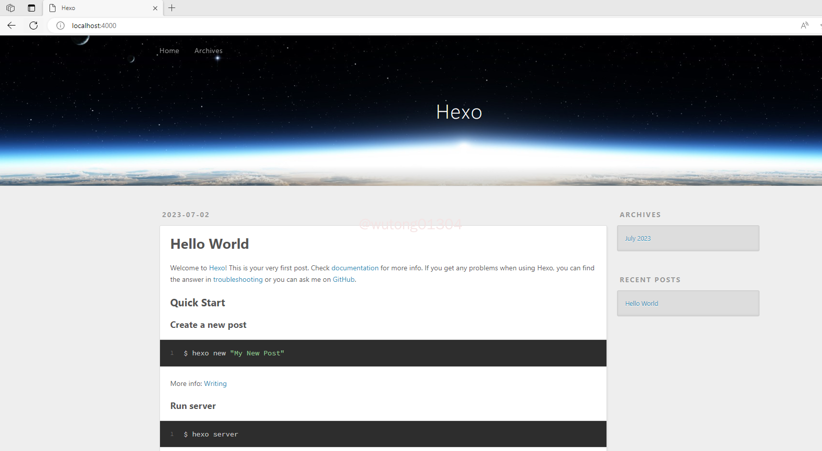The image size is (822, 451).
Task: Click the site information icon
Action: click(x=60, y=26)
